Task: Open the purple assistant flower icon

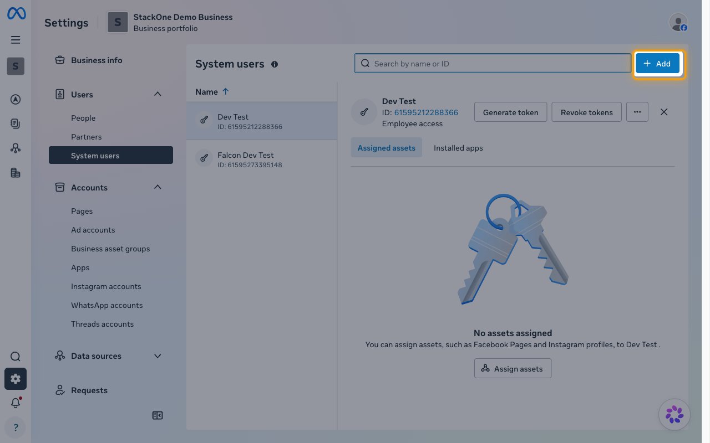Action: (674, 414)
